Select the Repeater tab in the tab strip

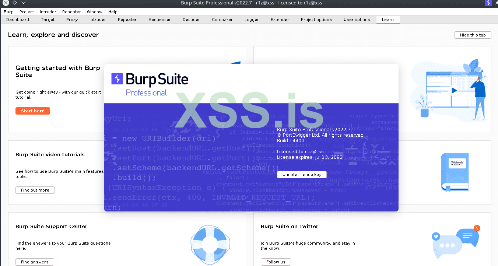(x=127, y=20)
